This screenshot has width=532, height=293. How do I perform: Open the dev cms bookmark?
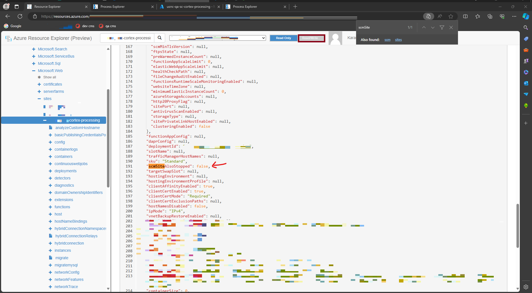(x=85, y=26)
